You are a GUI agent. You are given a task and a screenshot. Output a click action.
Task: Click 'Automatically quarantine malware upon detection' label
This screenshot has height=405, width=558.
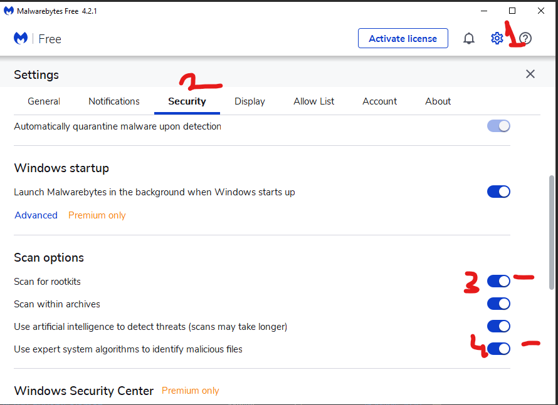(117, 126)
